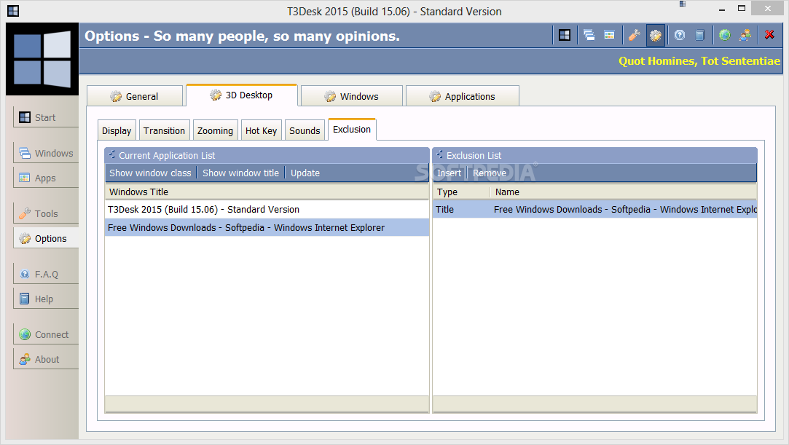This screenshot has height=445, width=789.
Task: Switch to the 3D Desktop tab
Action: coord(242,95)
